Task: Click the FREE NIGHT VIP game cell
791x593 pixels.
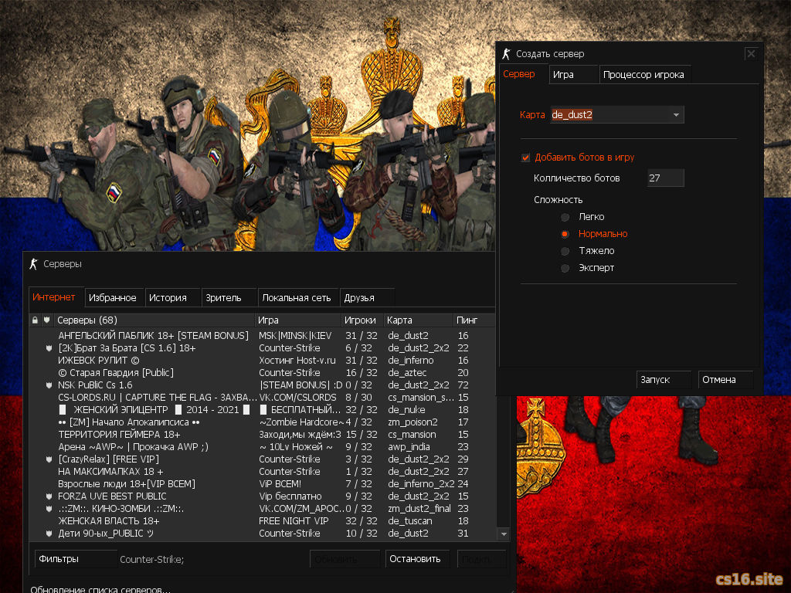Action: pos(294,521)
